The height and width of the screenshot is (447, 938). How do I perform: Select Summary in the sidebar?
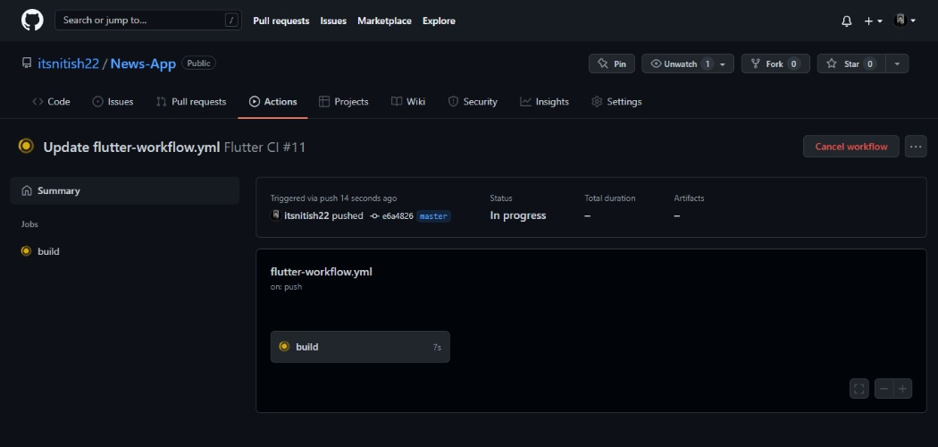point(124,191)
